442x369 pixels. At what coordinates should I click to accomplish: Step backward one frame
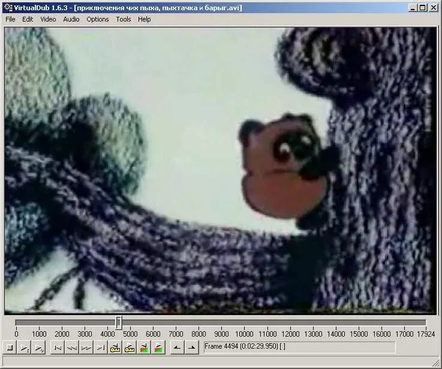click(x=72, y=348)
